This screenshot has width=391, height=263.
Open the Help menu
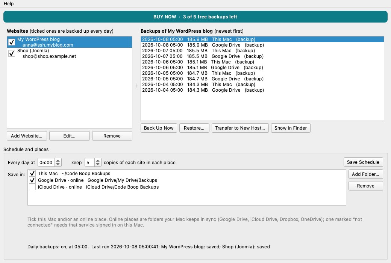click(x=9, y=3)
